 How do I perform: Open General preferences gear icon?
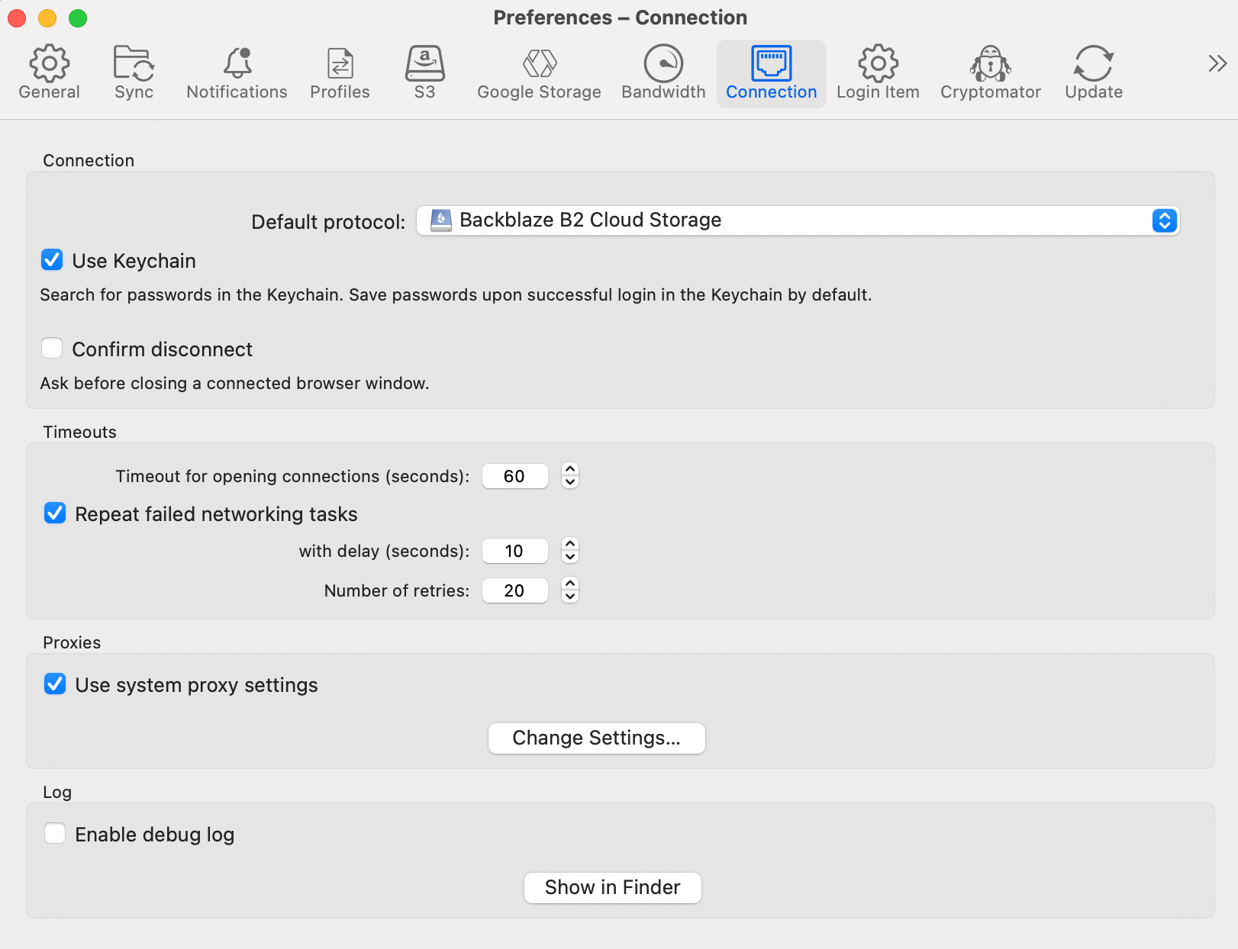(x=50, y=63)
